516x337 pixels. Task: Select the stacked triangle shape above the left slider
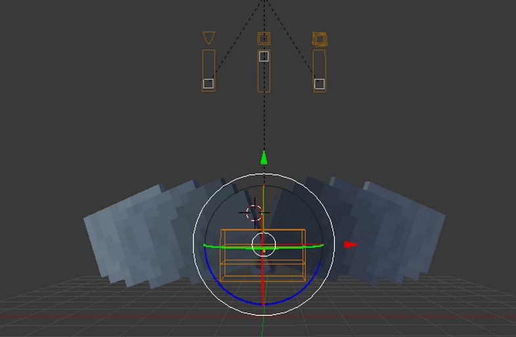coord(208,38)
